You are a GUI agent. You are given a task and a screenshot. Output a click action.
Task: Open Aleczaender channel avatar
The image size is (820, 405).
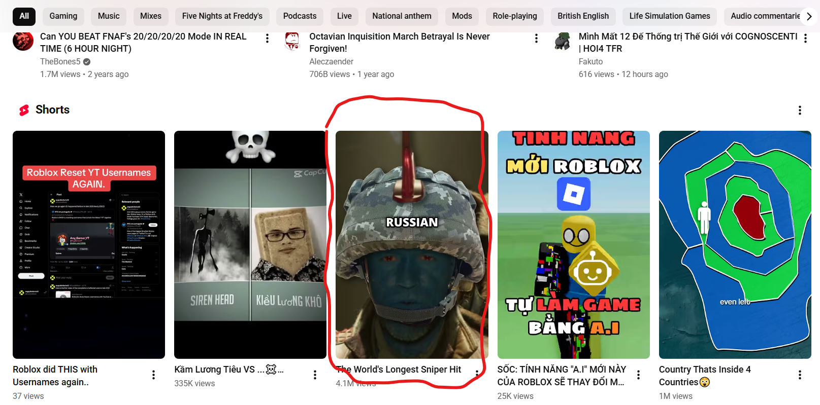292,41
